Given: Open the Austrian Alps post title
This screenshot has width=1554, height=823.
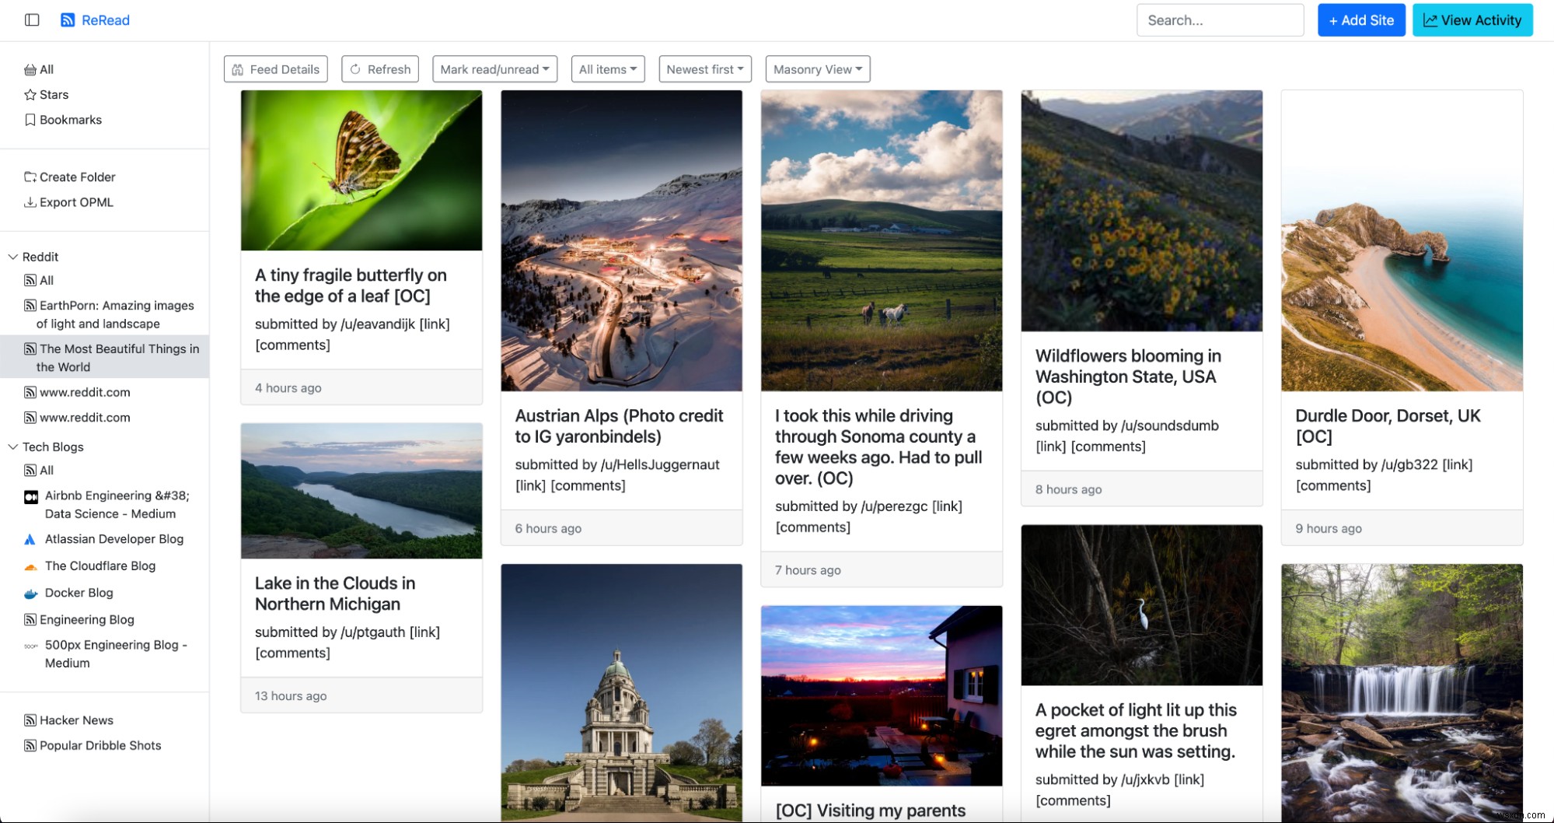Looking at the screenshot, I should 620,426.
